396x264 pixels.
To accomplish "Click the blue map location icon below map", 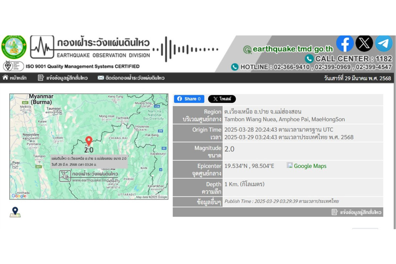I will click(x=15, y=212).
